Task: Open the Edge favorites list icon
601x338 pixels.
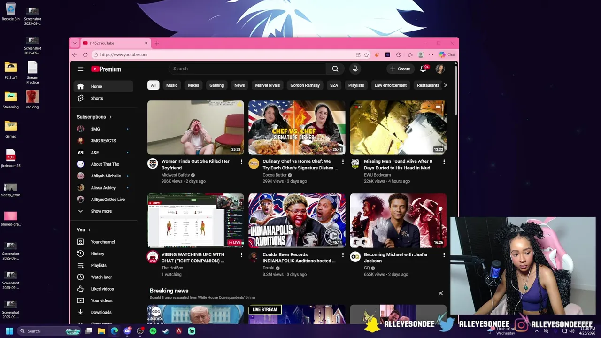Action: (410, 54)
